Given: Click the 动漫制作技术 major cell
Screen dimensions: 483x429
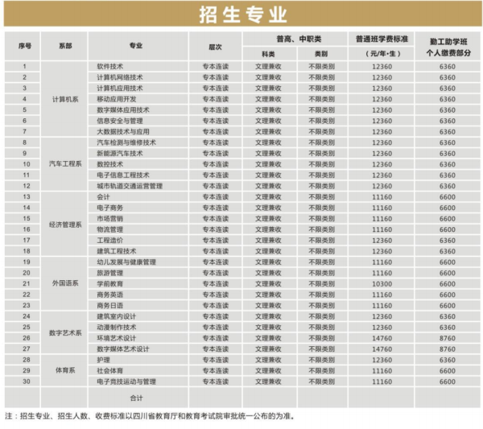Looking at the screenshot, I should coord(138,327).
